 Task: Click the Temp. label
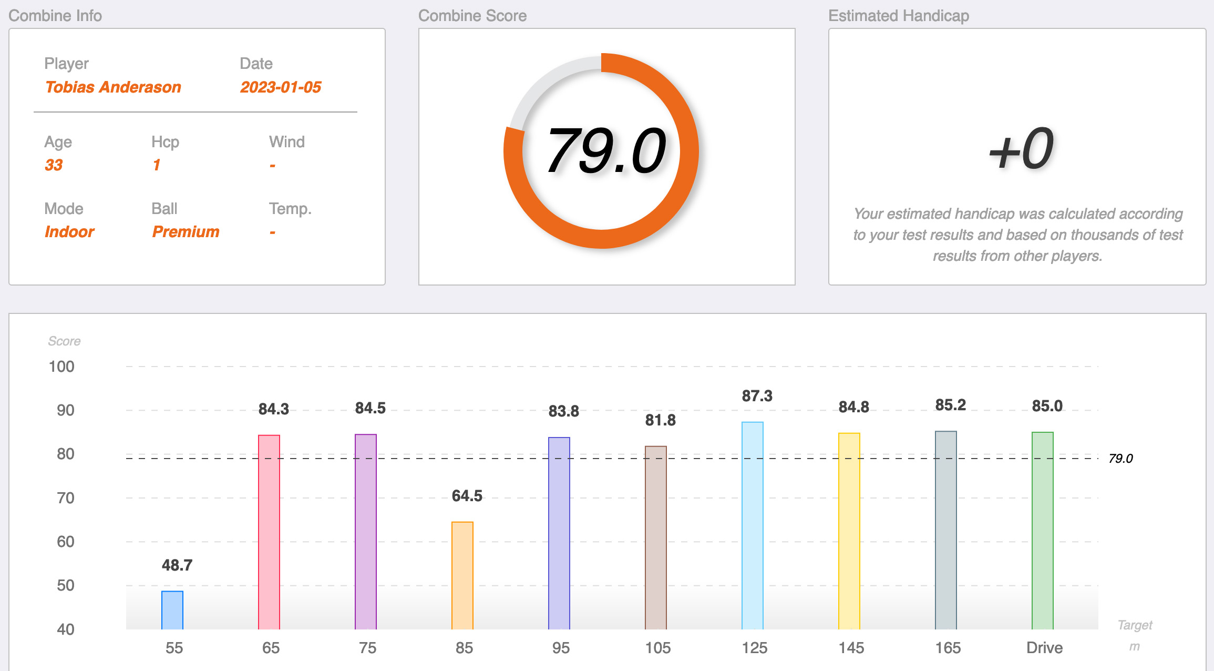[290, 209]
